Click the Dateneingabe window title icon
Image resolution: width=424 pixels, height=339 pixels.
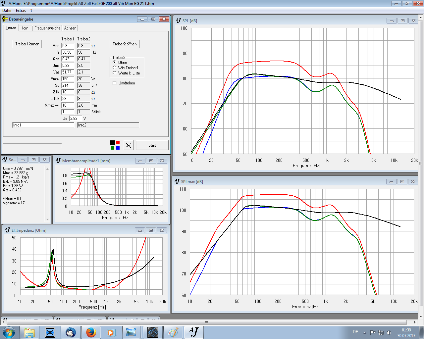(x=5, y=19)
